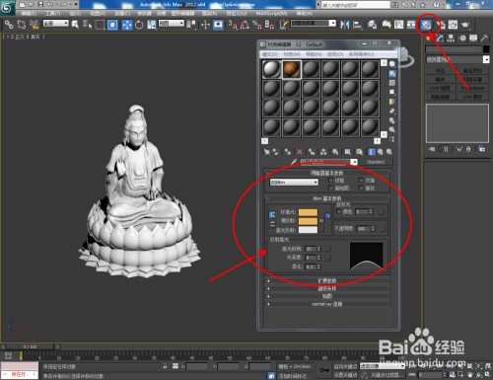
Task: Click the Ambient color swatch
Action: [x=308, y=212]
